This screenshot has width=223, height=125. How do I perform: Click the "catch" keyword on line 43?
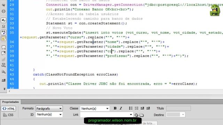coord(38,74)
